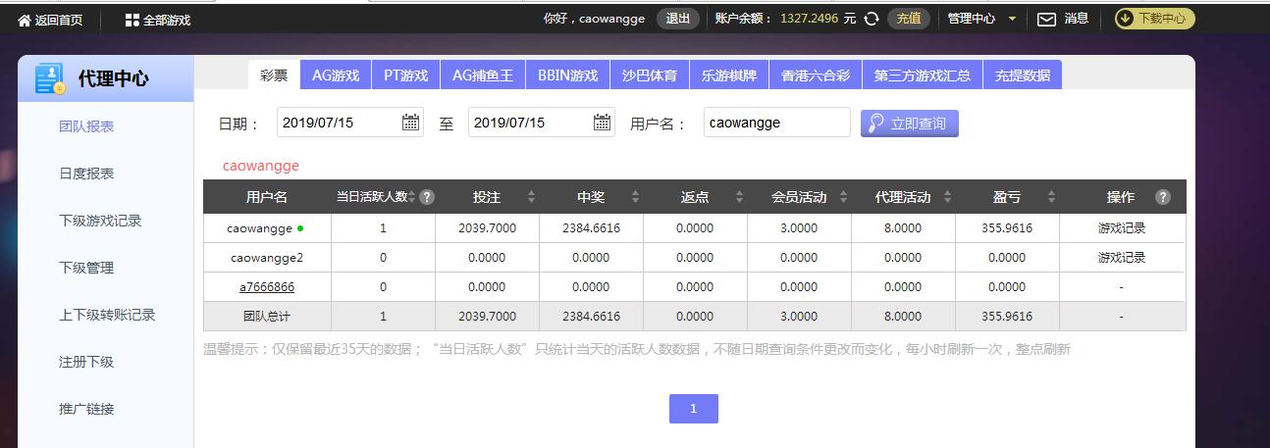Open the 全部游戏 grid icon
The width and height of the screenshot is (1270, 448).
click(132, 20)
